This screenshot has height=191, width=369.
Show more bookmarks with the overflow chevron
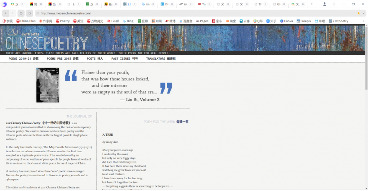[364, 21]
